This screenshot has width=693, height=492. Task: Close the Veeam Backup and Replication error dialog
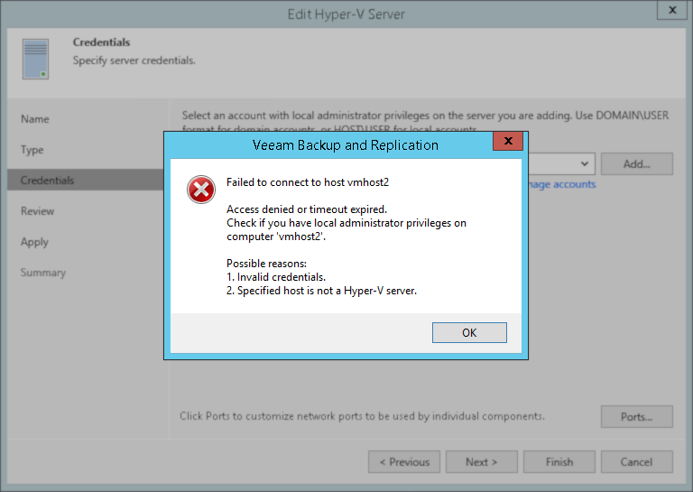(x=508, y=141)
